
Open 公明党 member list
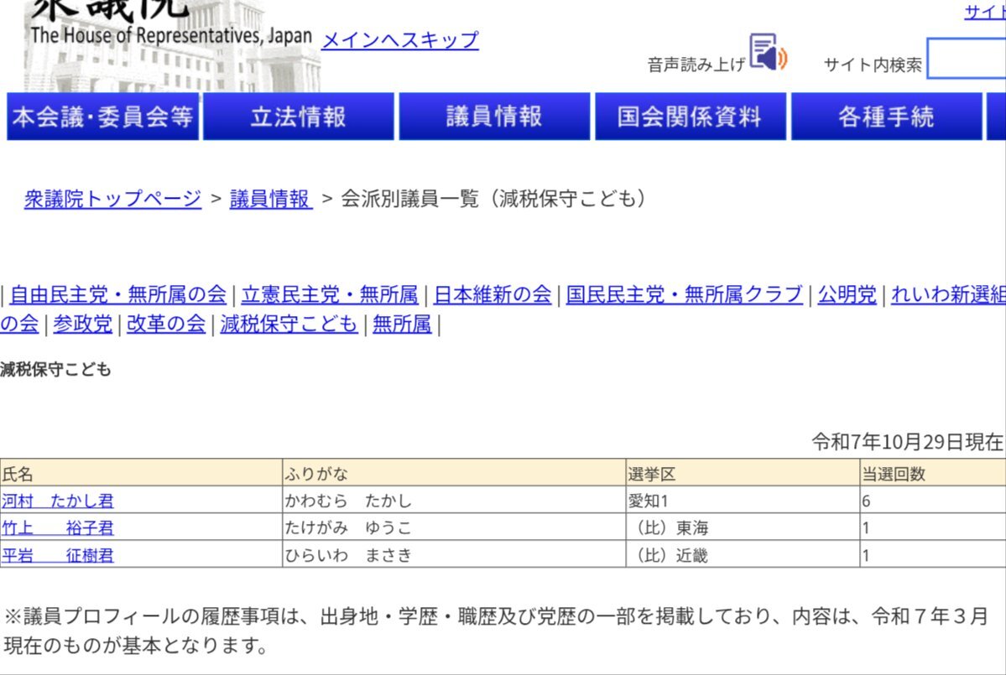coord(847,294)
